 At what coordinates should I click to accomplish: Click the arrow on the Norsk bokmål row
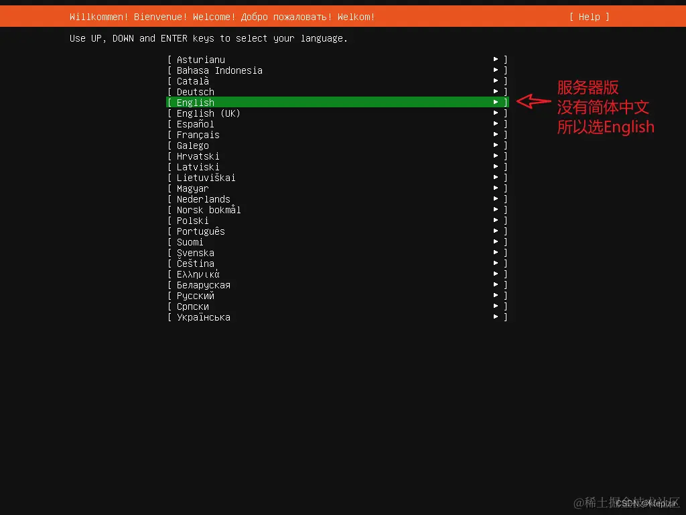pos(496,209)
